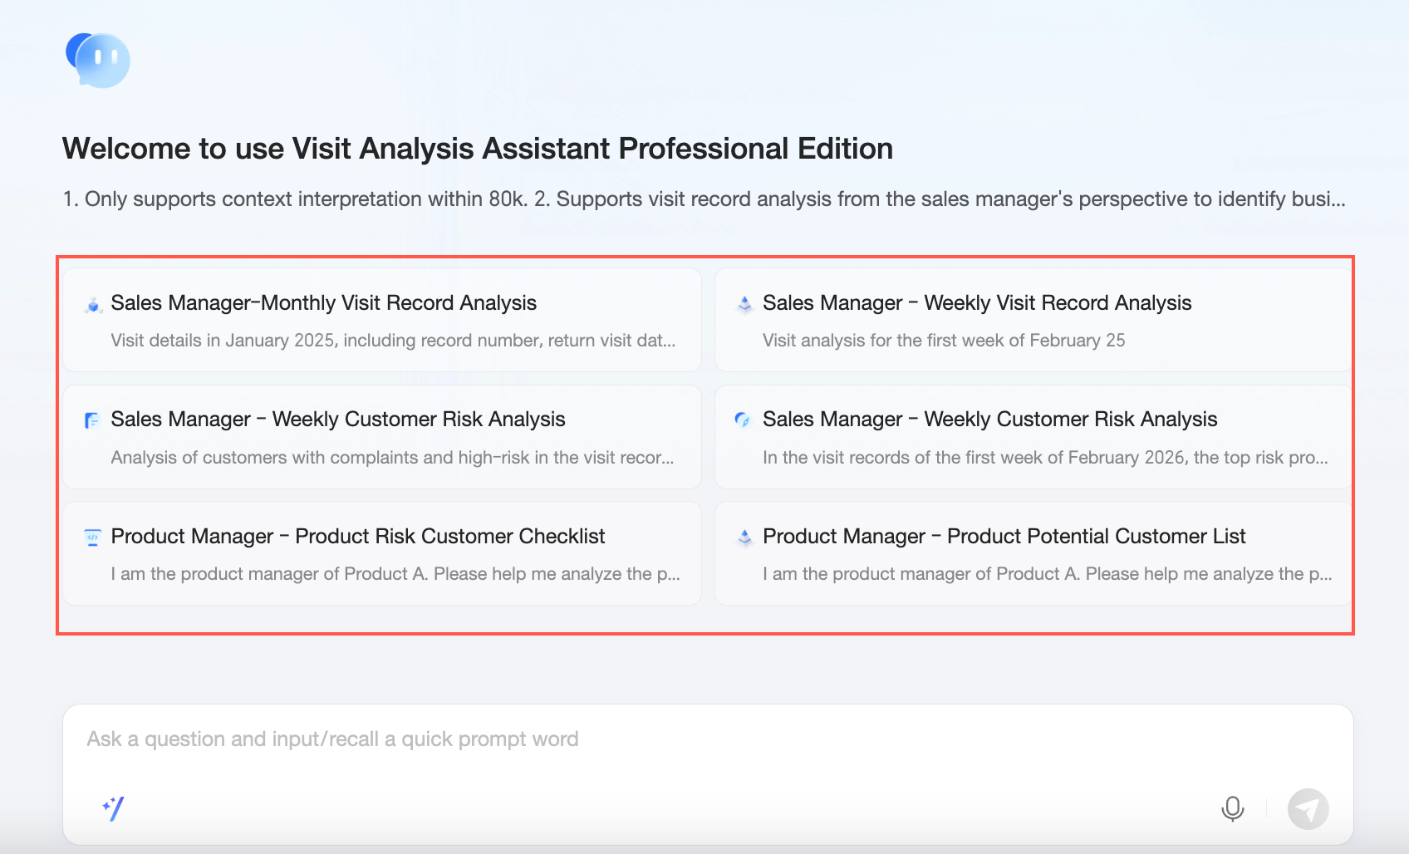Click the "Visit details in January 2025" description
The image size is (1409, 854).
coord(392,341)
